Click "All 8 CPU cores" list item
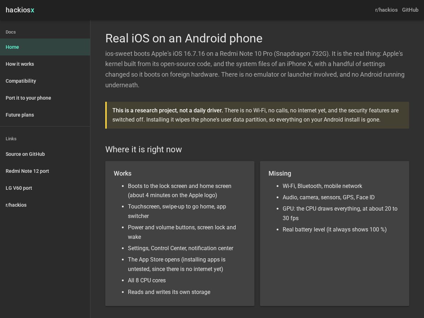 pos(147,280)
